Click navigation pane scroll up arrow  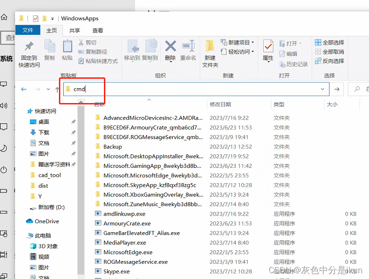[81, 102]
